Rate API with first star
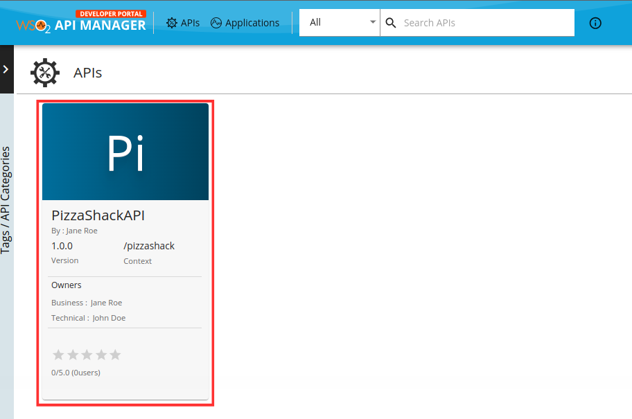This screenshot has width=632, height=419. point(58,355)
